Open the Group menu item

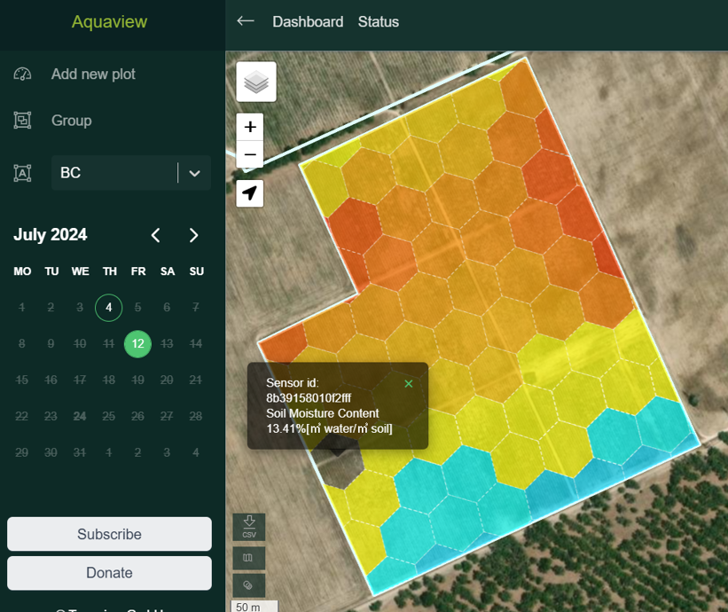point(71,121)
